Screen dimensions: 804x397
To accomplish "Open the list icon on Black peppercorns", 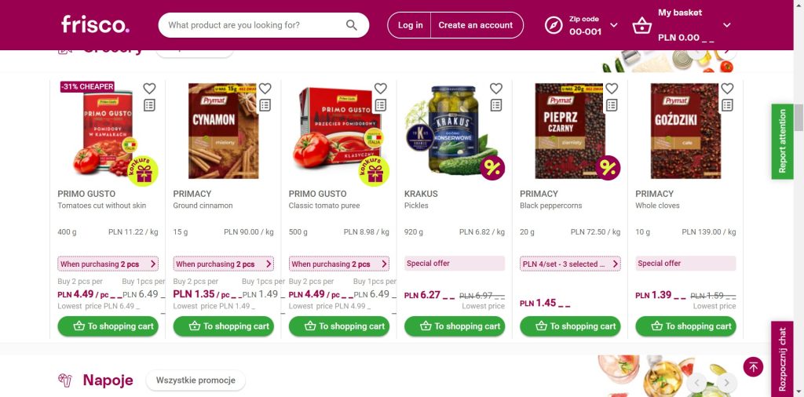I will pyautogui.click(x=612, y=105).
